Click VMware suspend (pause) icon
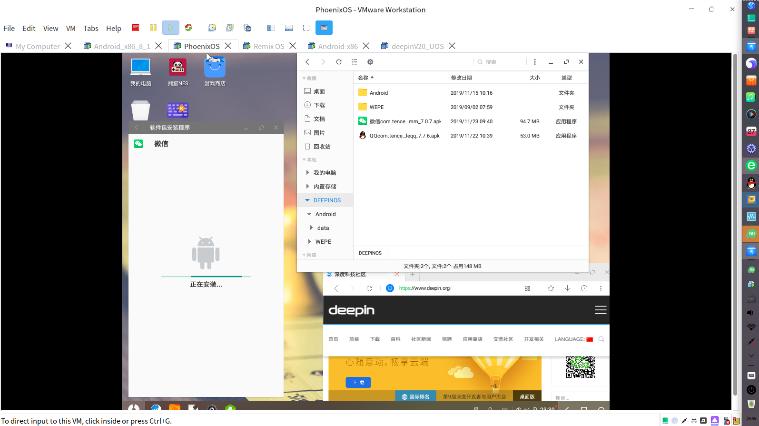 coord(153,28)
